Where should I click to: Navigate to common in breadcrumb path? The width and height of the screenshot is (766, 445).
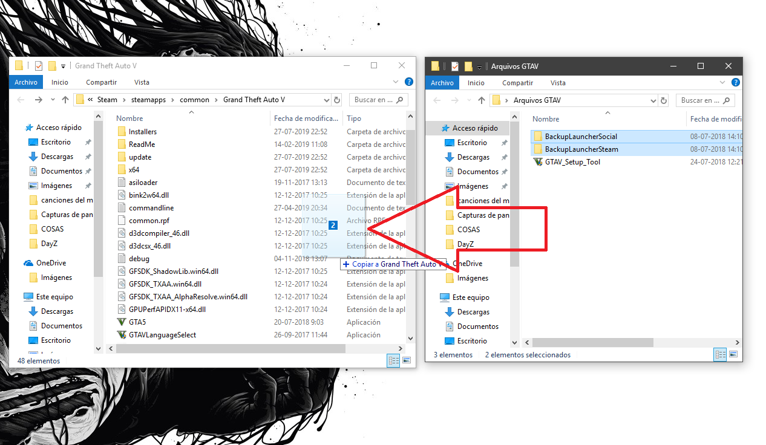(195, 100)
